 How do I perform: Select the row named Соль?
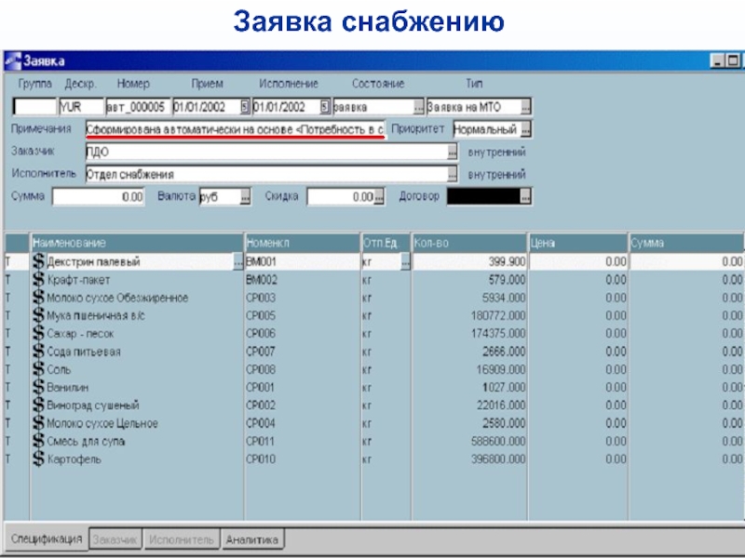click(59, 369)
